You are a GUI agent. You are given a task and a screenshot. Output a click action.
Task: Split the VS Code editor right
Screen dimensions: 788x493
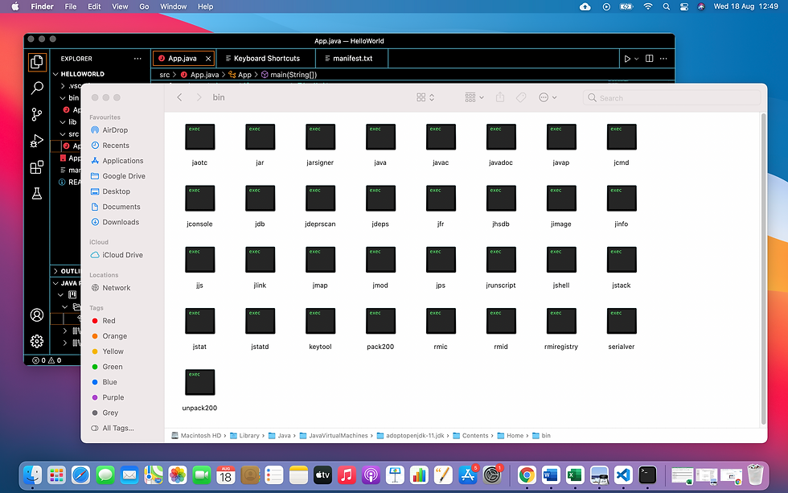pos(650,59)
